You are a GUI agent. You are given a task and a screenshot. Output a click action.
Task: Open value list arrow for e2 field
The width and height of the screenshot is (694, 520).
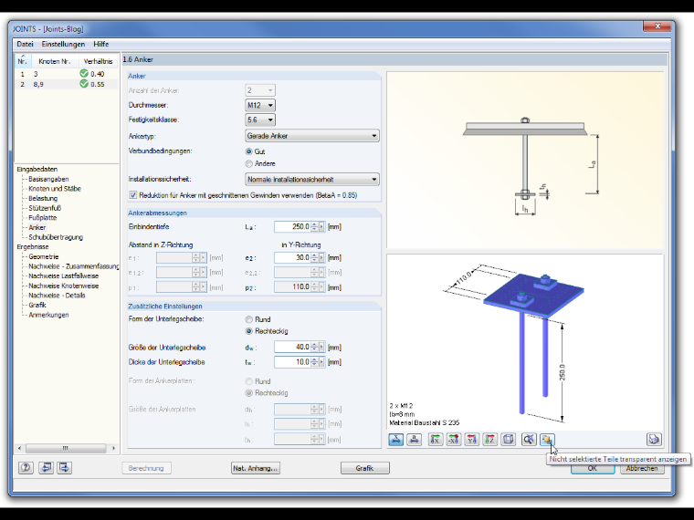(x=321, y=258)
